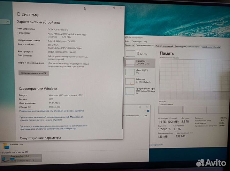Click the Структура памяти composition bar
Image resolution: width=230 pixels, height=171 pixels.
tap(194, 110)
